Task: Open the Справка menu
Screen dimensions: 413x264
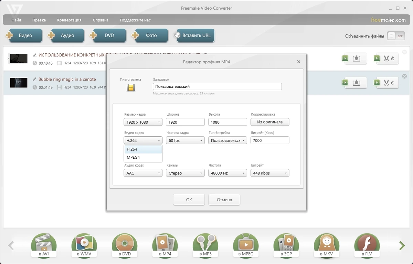Action: [x=100, y=20]
